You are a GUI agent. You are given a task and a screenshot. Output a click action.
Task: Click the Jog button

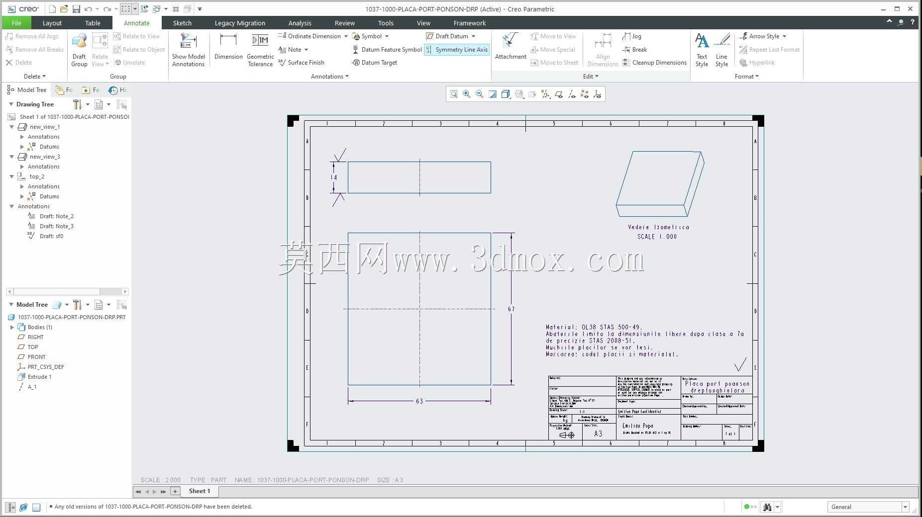[x=632, y=36]
